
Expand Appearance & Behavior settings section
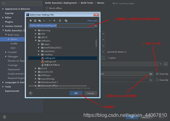pyautogui.click(x=3, y=9)
